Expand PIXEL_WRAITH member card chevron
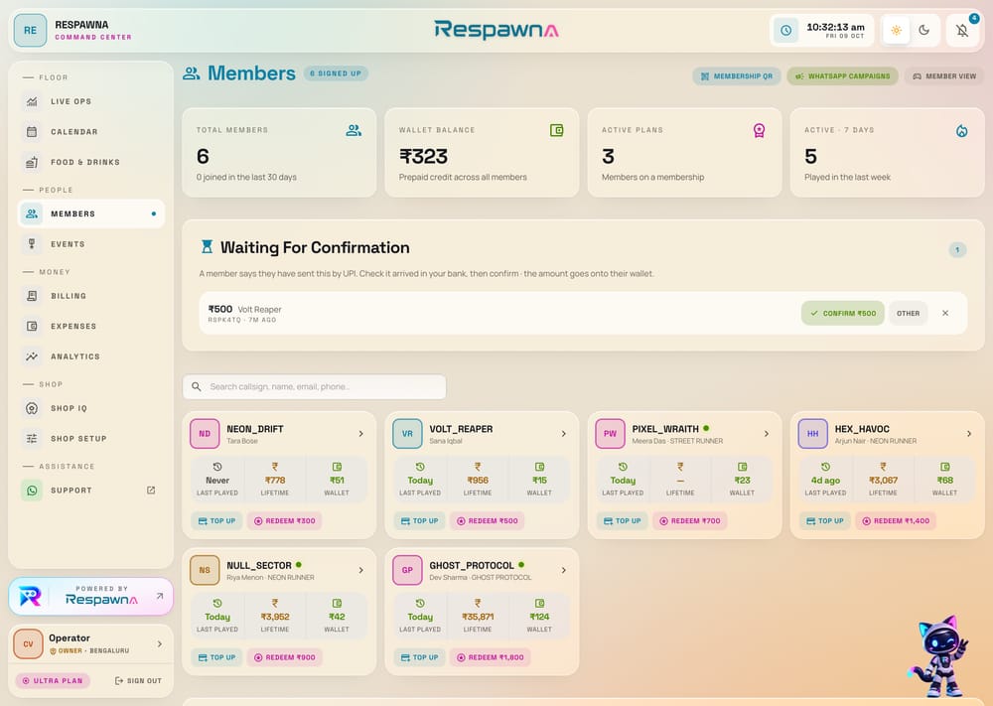Image resolution: width=993 pixels, height=706 pixels. click(767, 434)
